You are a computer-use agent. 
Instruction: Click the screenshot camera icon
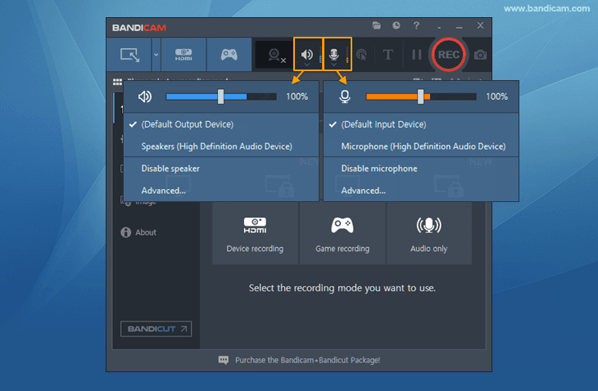coord(481,55)
